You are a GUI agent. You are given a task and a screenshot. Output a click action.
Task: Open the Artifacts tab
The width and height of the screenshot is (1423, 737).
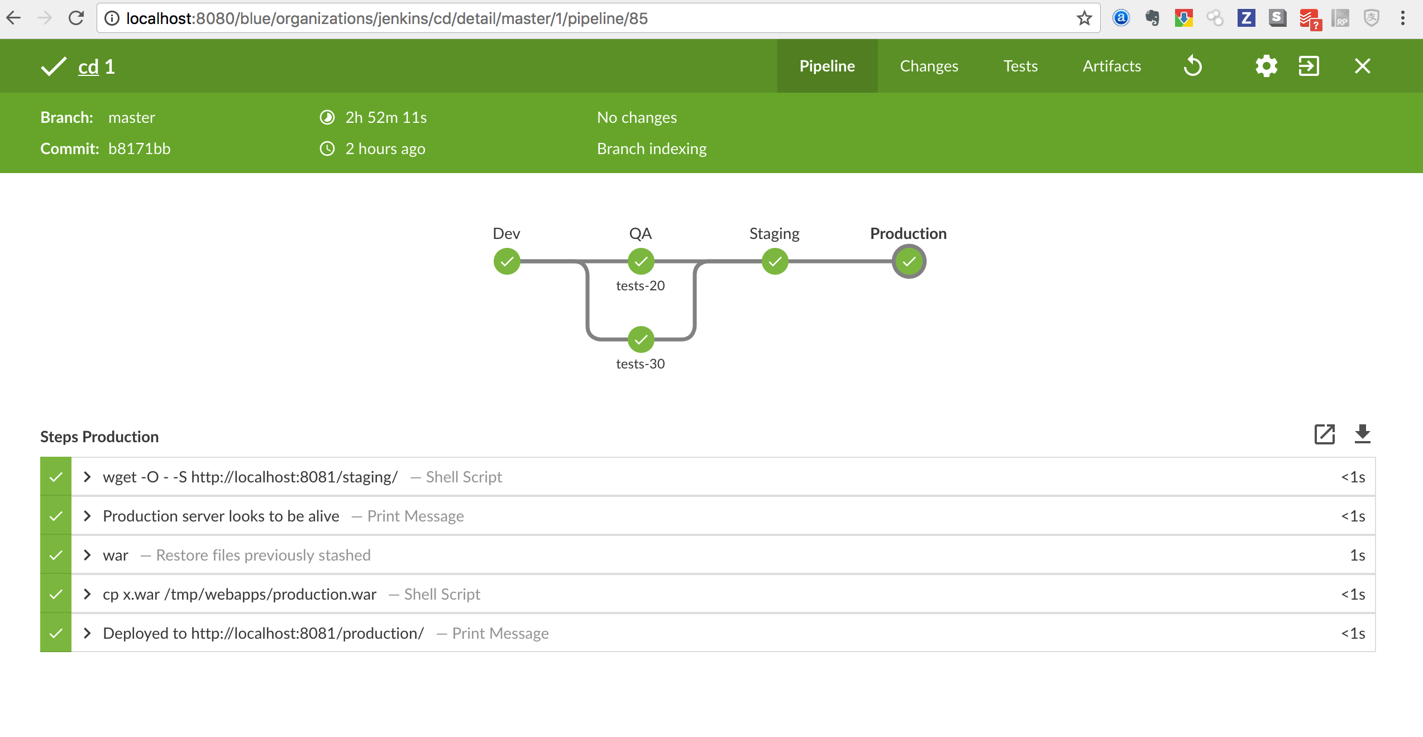1111,66
